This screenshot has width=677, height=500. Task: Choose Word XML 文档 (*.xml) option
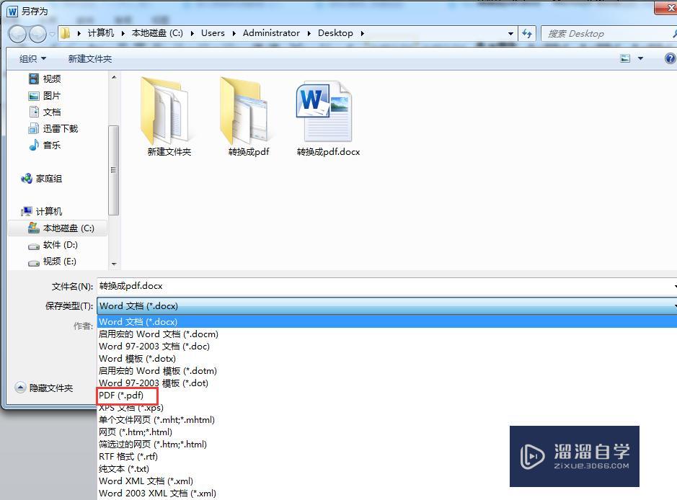coord(146,481)
